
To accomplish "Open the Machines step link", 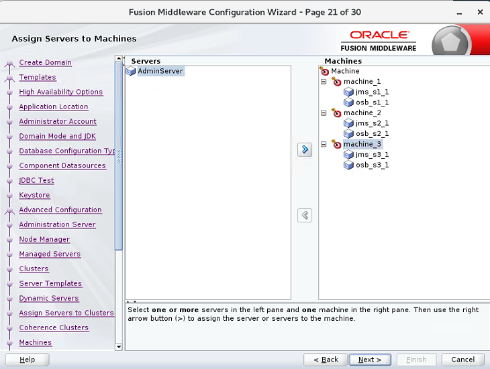I will pos(36,342).
